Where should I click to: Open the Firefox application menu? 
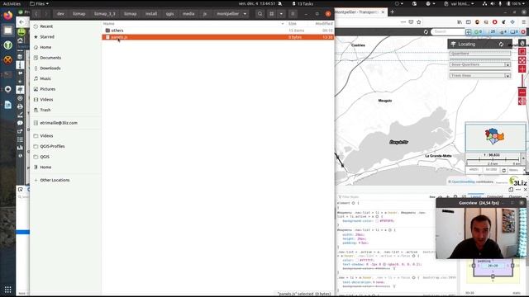[x=523, y=22]
